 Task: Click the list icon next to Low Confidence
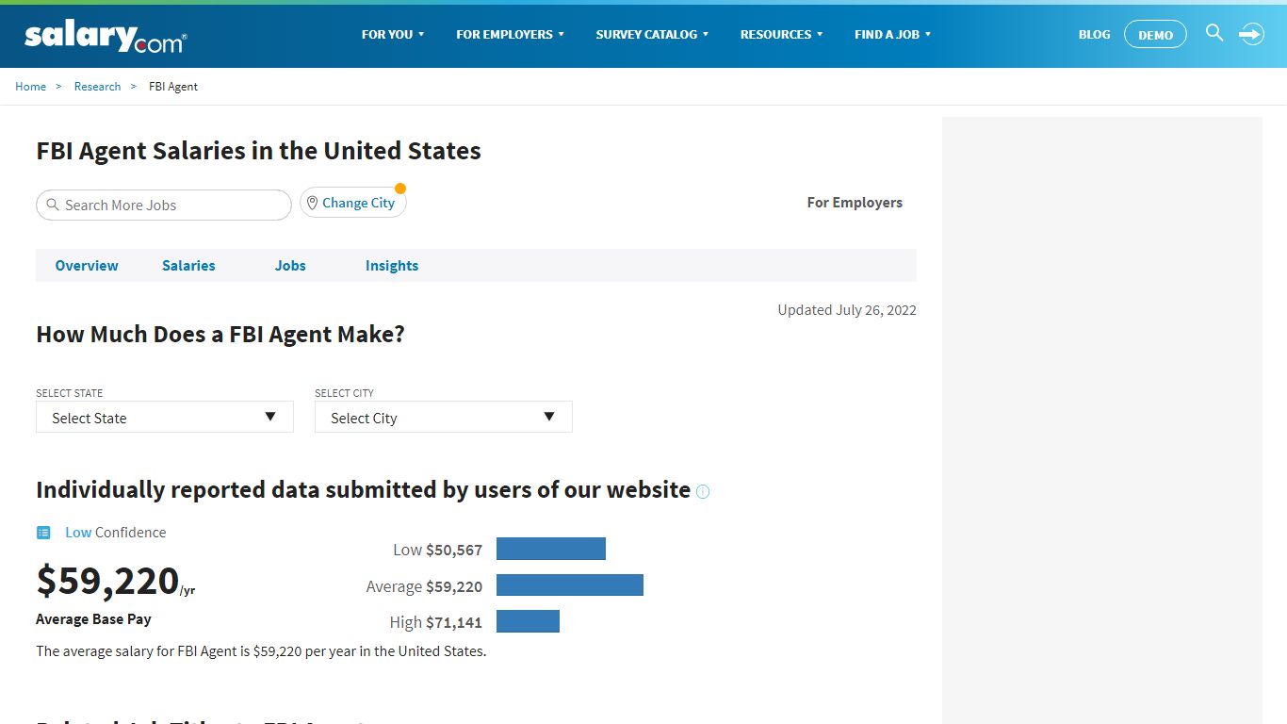pyautogui.click(x=43, y=533)
